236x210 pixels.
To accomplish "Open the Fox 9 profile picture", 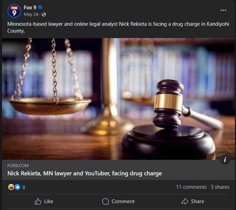I will click(14, 11).
